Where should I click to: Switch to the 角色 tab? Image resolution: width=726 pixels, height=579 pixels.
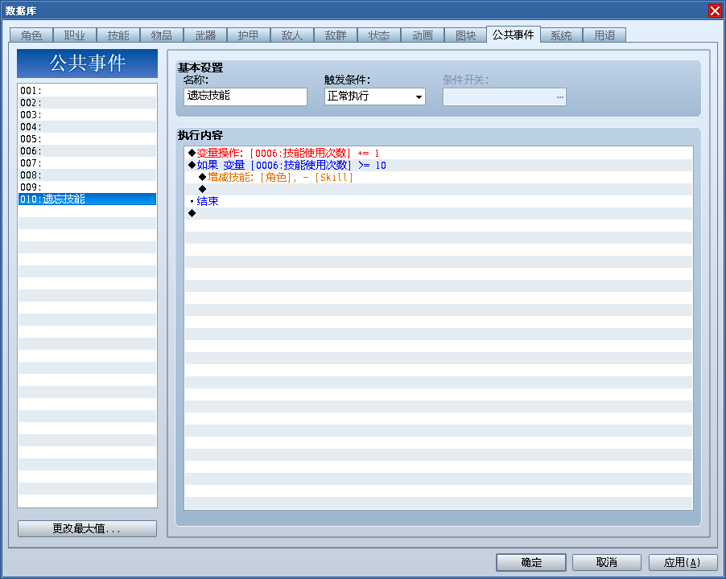(31, 35)
